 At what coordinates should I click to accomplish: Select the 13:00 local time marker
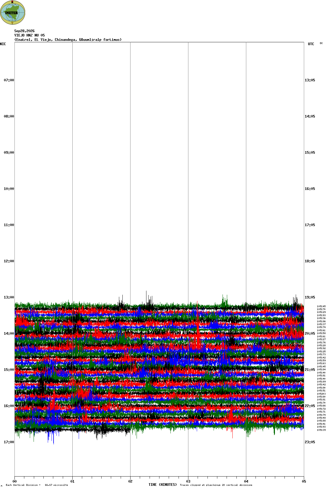click(x=9, y=297)
